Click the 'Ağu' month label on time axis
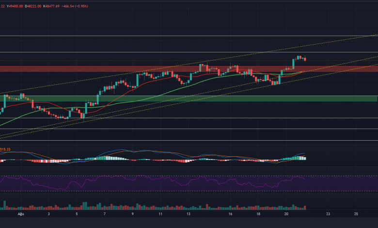Image resolution: width=378 pixels, height=228 pixels. click(20, 213)
